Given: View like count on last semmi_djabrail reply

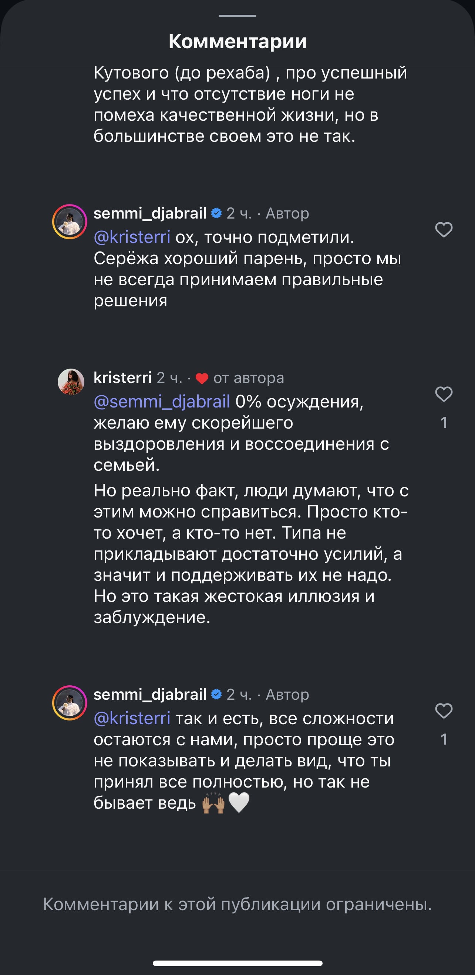Looking at the screenshot, I should point(444,739).
